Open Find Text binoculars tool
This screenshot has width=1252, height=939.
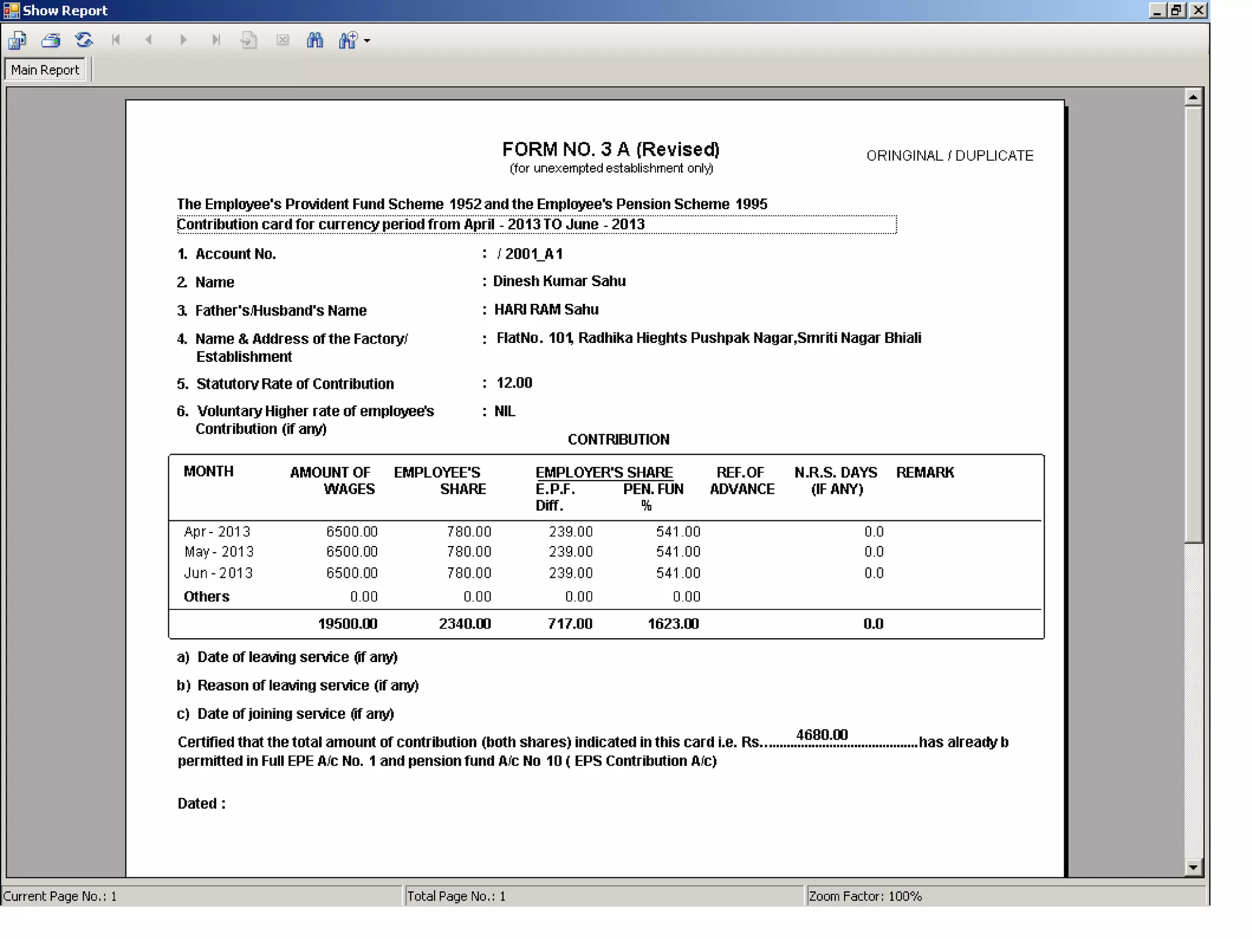tap(315, 40)
